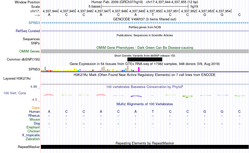Click the magenta GTEx expression bar
This screenshot has width=249, height=153.
coord(139,69)
